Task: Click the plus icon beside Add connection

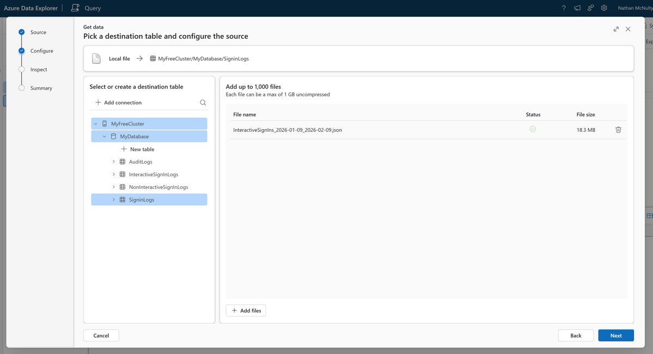Action: click(98, 102)
